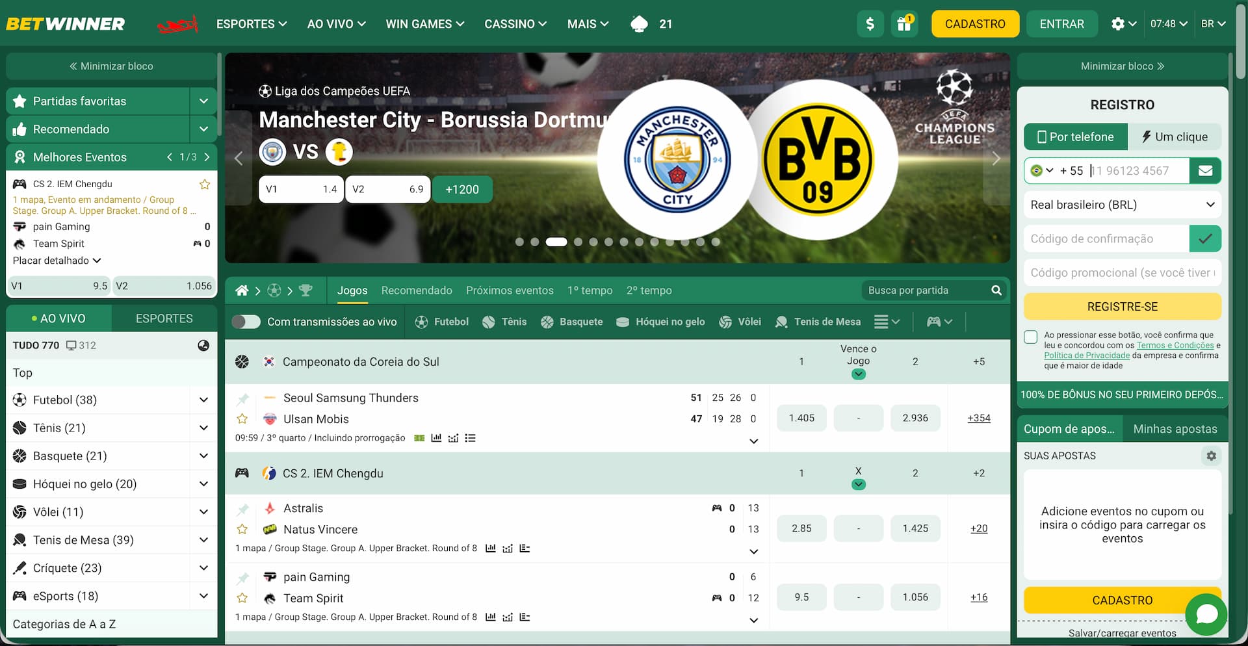Open bet slip settings gear in SUAS APOSTAS
The height and width of the screenshot is (646, 1248).
pyautogui.click(x=1211, y=456)
